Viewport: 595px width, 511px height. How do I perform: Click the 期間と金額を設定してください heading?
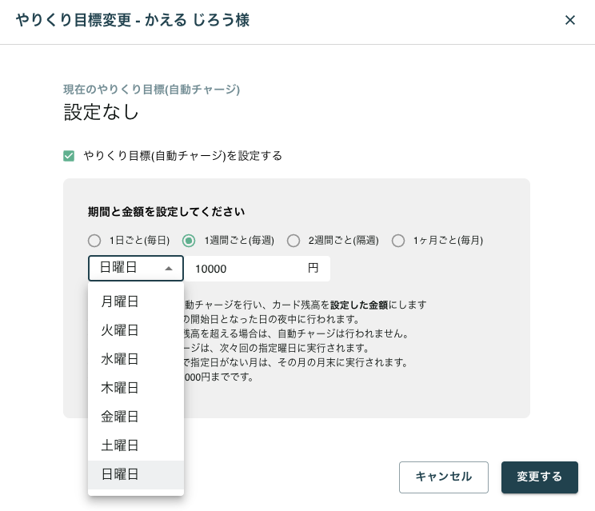(166, 212)
